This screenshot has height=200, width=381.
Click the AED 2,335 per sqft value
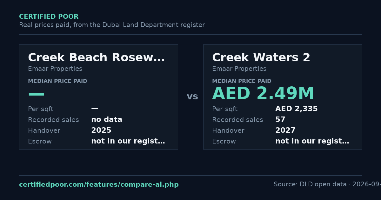point(296,109)
